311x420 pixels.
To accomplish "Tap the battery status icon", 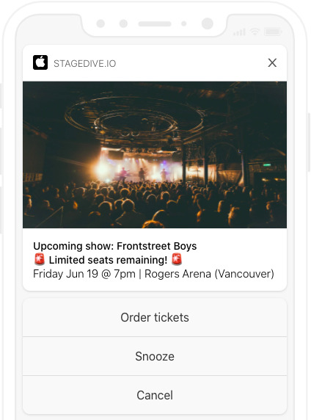I will [272, 32].
